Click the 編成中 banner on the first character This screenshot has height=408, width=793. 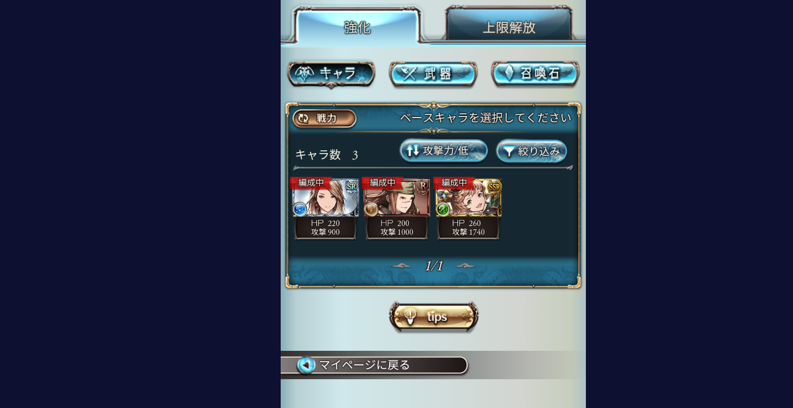pyautogui.click(x=311, y=182)
